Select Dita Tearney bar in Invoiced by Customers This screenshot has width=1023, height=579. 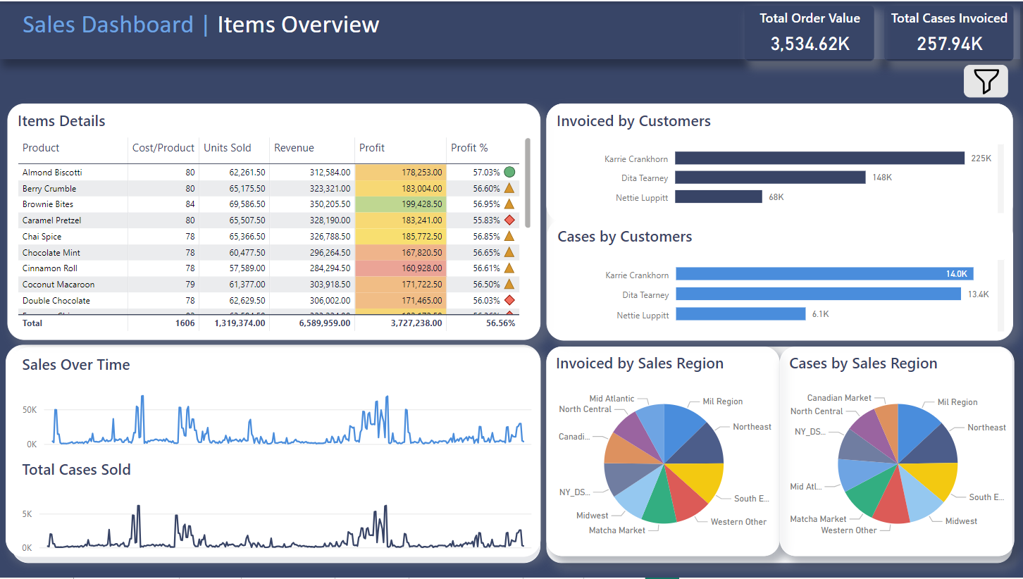[770, 178]
